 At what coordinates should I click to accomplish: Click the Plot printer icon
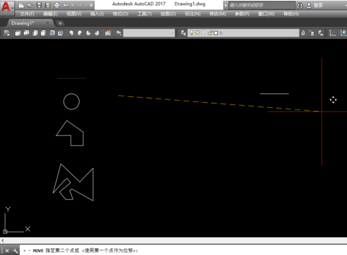(57, 5)
